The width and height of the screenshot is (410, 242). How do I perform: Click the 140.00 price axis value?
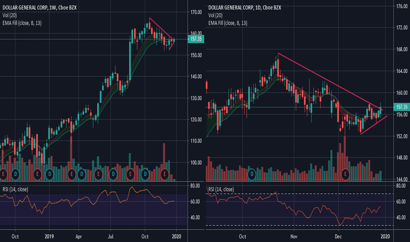tap(196, 77)
